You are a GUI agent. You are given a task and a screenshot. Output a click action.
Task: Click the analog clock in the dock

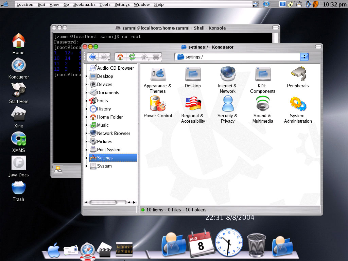click(x=229, y=243)
